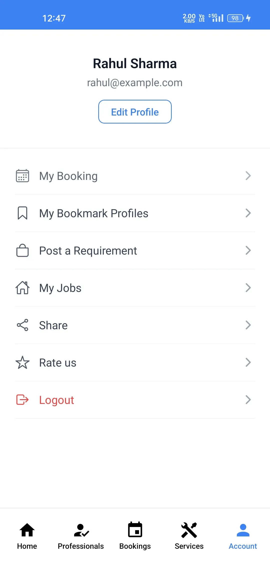The height and width of the screenshot is (563, 270).
Task: Open Post a Requirement via chevron arrow
Action: pyautogui.click(x=248, y=251)
